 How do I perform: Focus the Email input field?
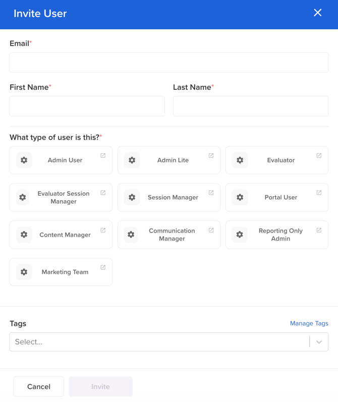(169, 63)
